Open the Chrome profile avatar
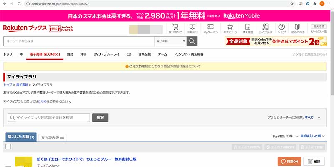334x167 pixels. point(322,4)
